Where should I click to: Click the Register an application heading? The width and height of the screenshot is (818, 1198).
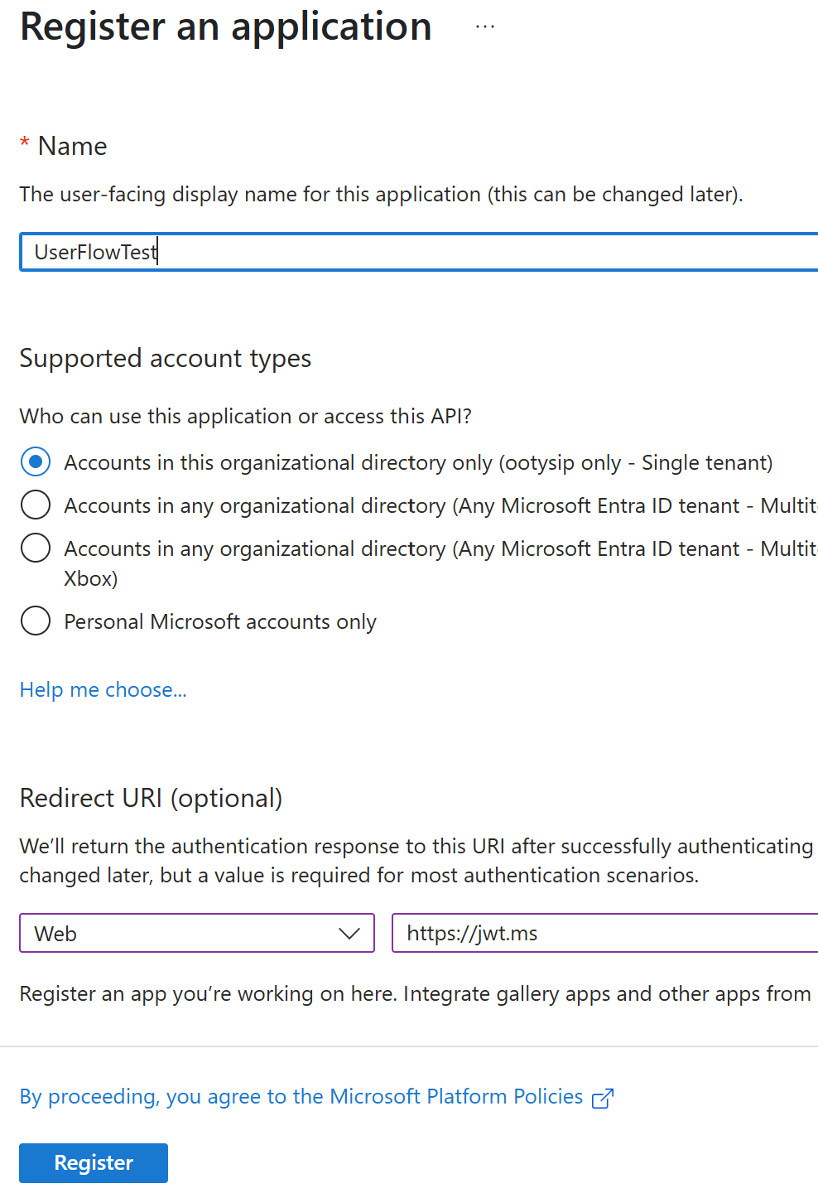click(226, 27)
